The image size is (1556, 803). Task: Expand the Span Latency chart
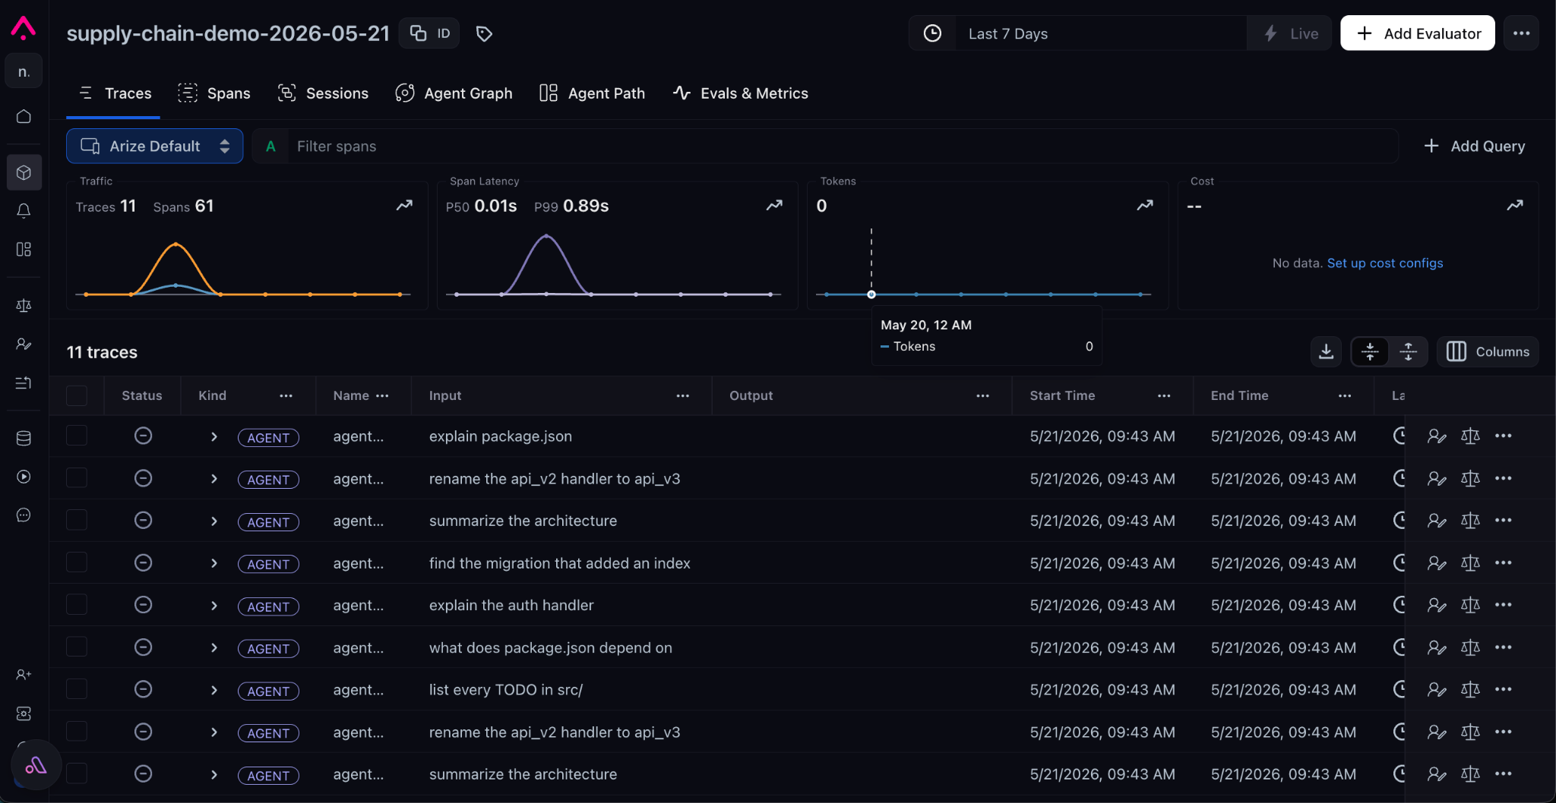774,205
